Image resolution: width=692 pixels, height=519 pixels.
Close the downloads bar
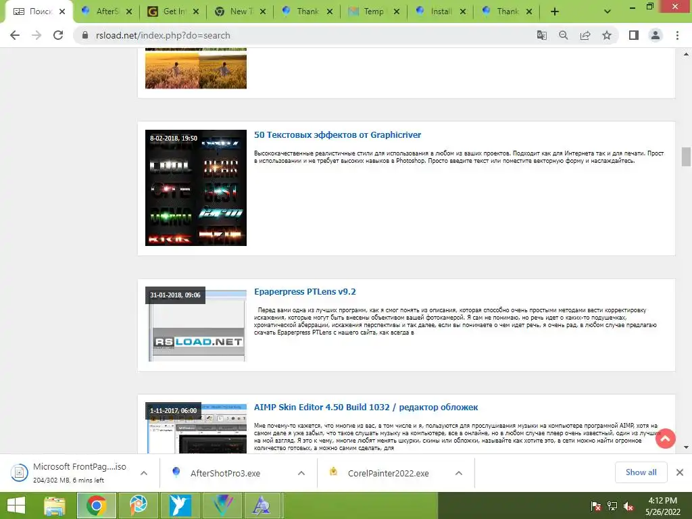pos(680,472)
